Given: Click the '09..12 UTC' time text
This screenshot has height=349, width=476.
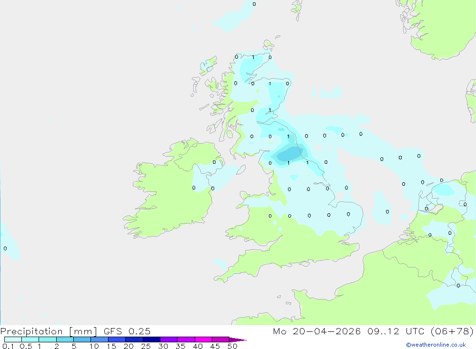Looking at the screenshot, I should click(x=396, y=331).
